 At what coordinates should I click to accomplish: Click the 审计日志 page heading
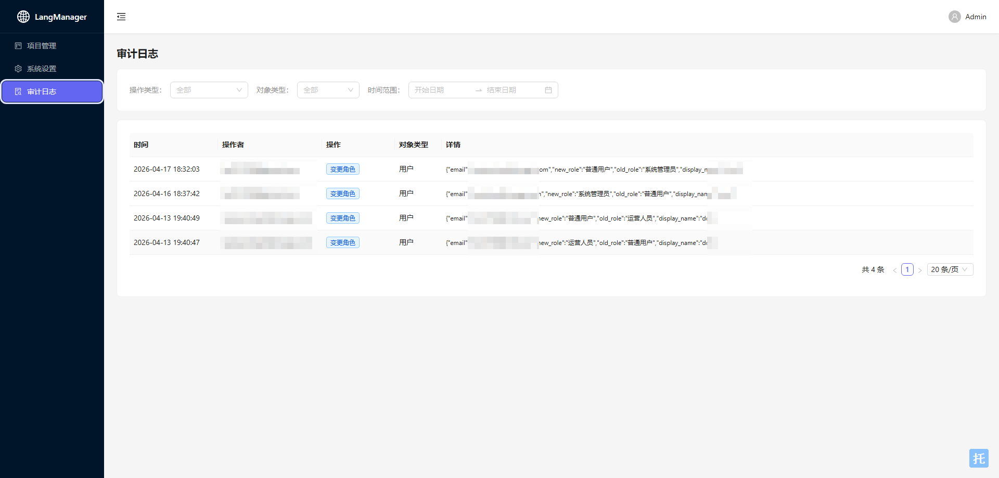pyautogui.click(x=137, y=54)
